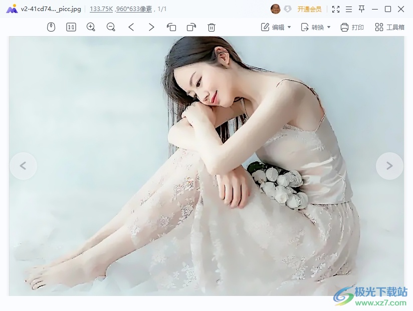This screenshot has height=311, width=413.
Task: Open the user avatar profile
Action: click(275, 9)
